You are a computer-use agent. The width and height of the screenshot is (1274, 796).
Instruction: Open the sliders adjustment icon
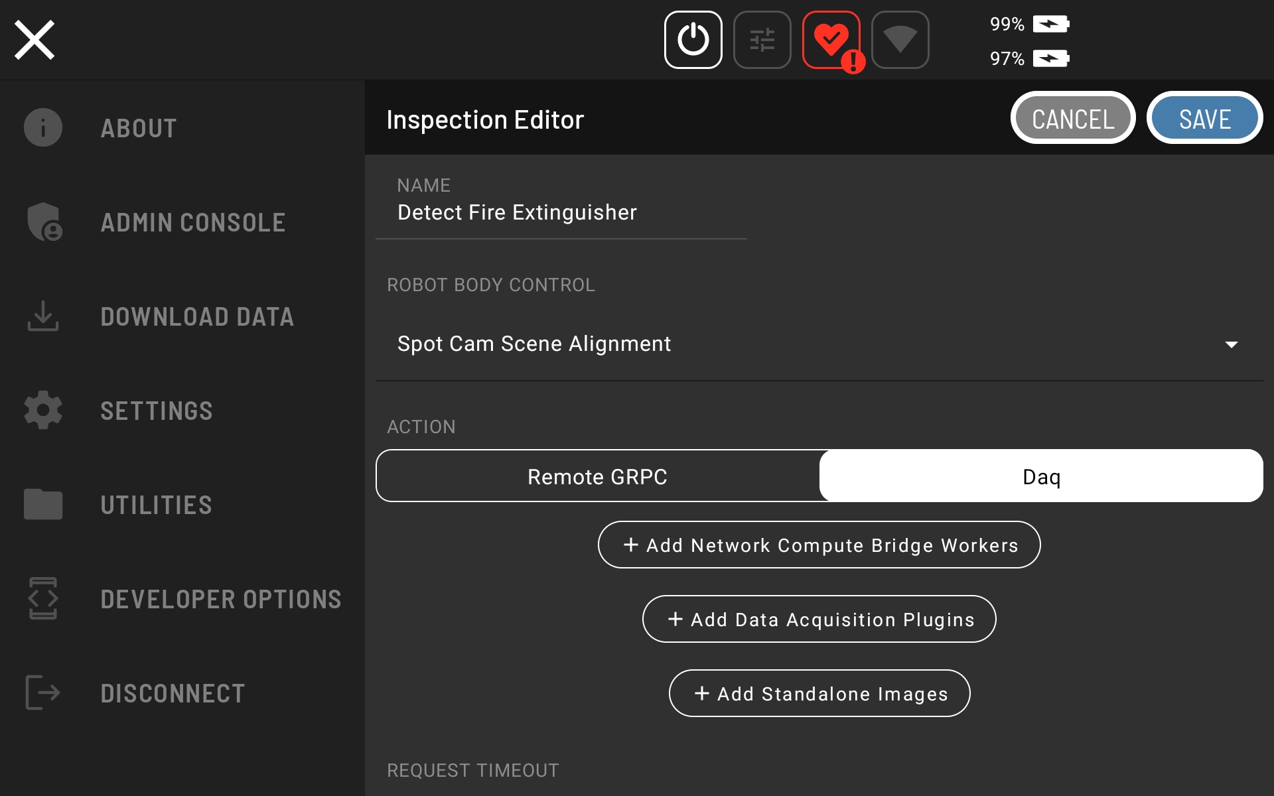pyautogui.click(x=762, y=40)
